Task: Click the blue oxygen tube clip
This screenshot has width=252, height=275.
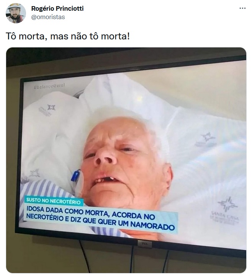Action: [75, 176]
